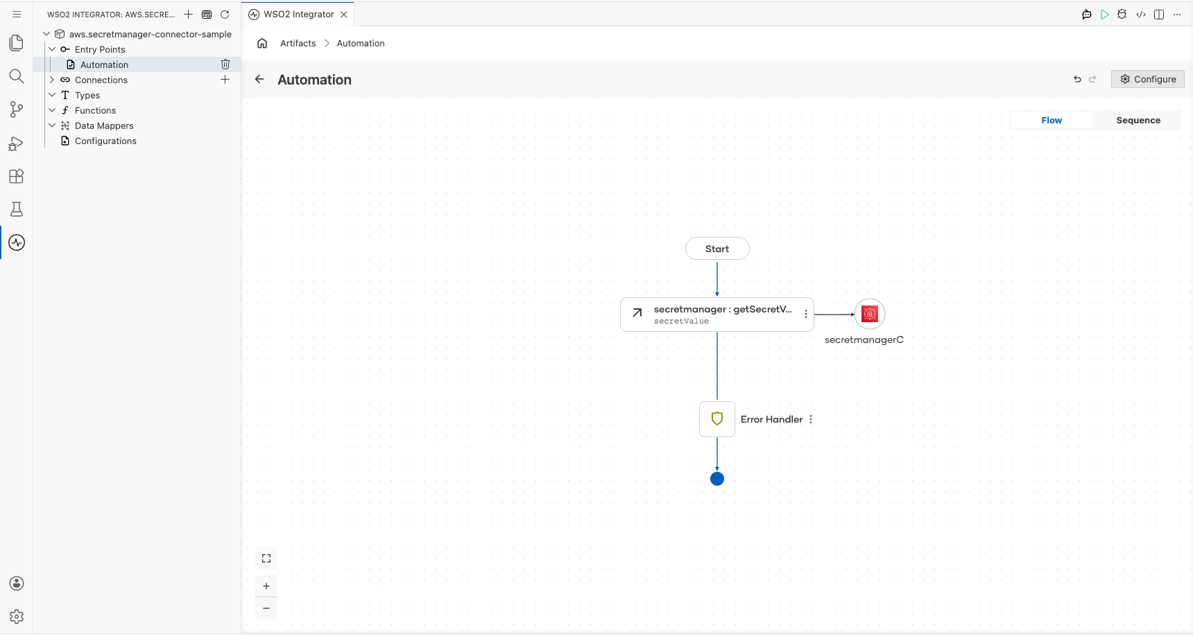
Task: Open Source Control view in activity bar
Action: [17, 109]
